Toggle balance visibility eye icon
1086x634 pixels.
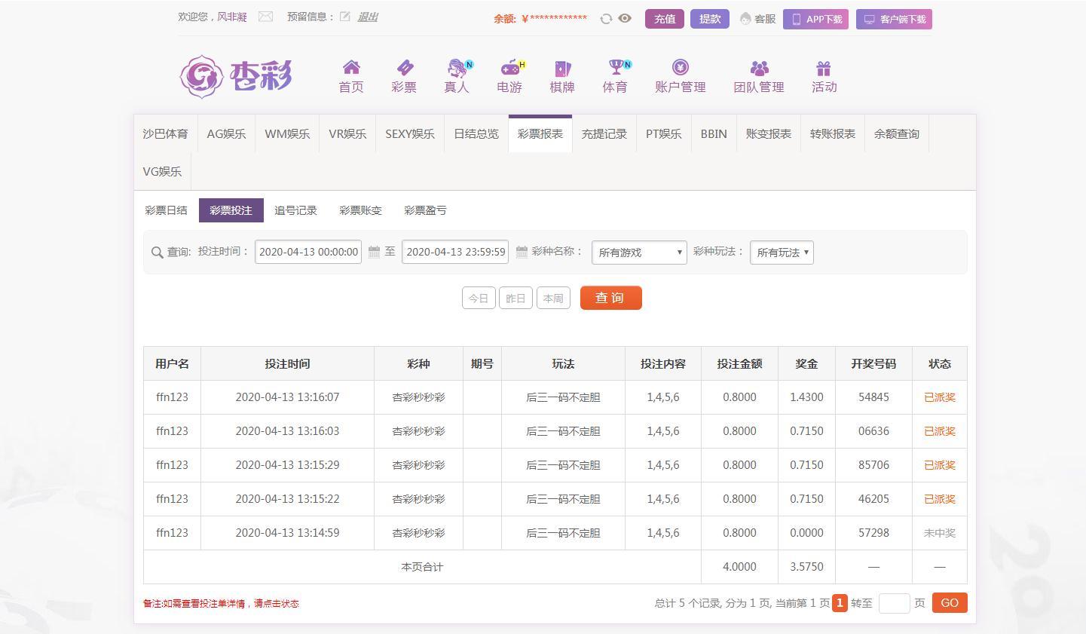click(x=625, y=18)
